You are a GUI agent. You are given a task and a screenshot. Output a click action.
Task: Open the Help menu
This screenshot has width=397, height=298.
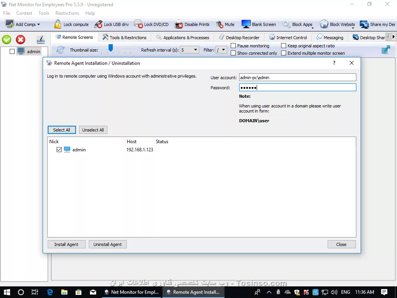click(x=90, y=13)
